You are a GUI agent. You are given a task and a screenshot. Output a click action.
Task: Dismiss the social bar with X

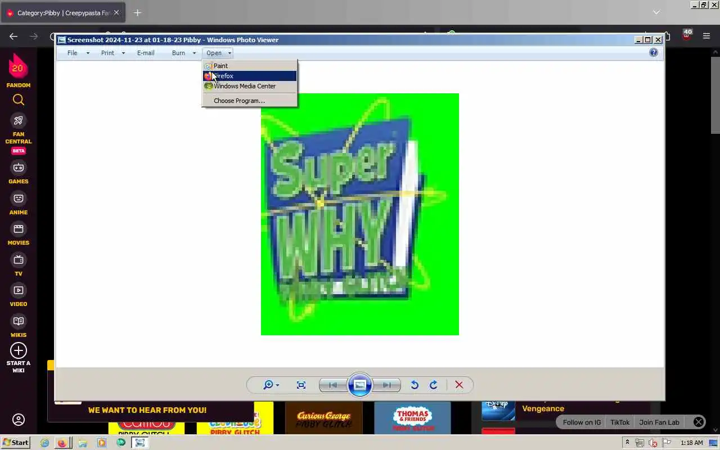click(x=698, y=422)
